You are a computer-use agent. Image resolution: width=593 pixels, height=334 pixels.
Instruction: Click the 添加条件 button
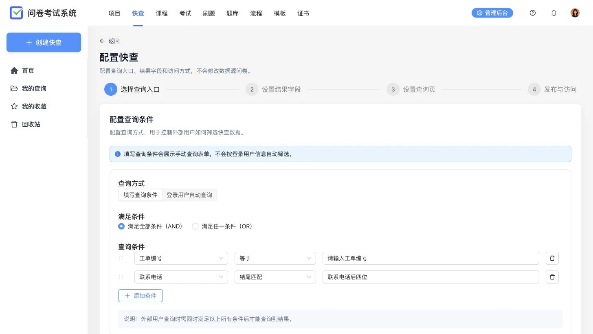pyautogui.click(x=141, y=296)
